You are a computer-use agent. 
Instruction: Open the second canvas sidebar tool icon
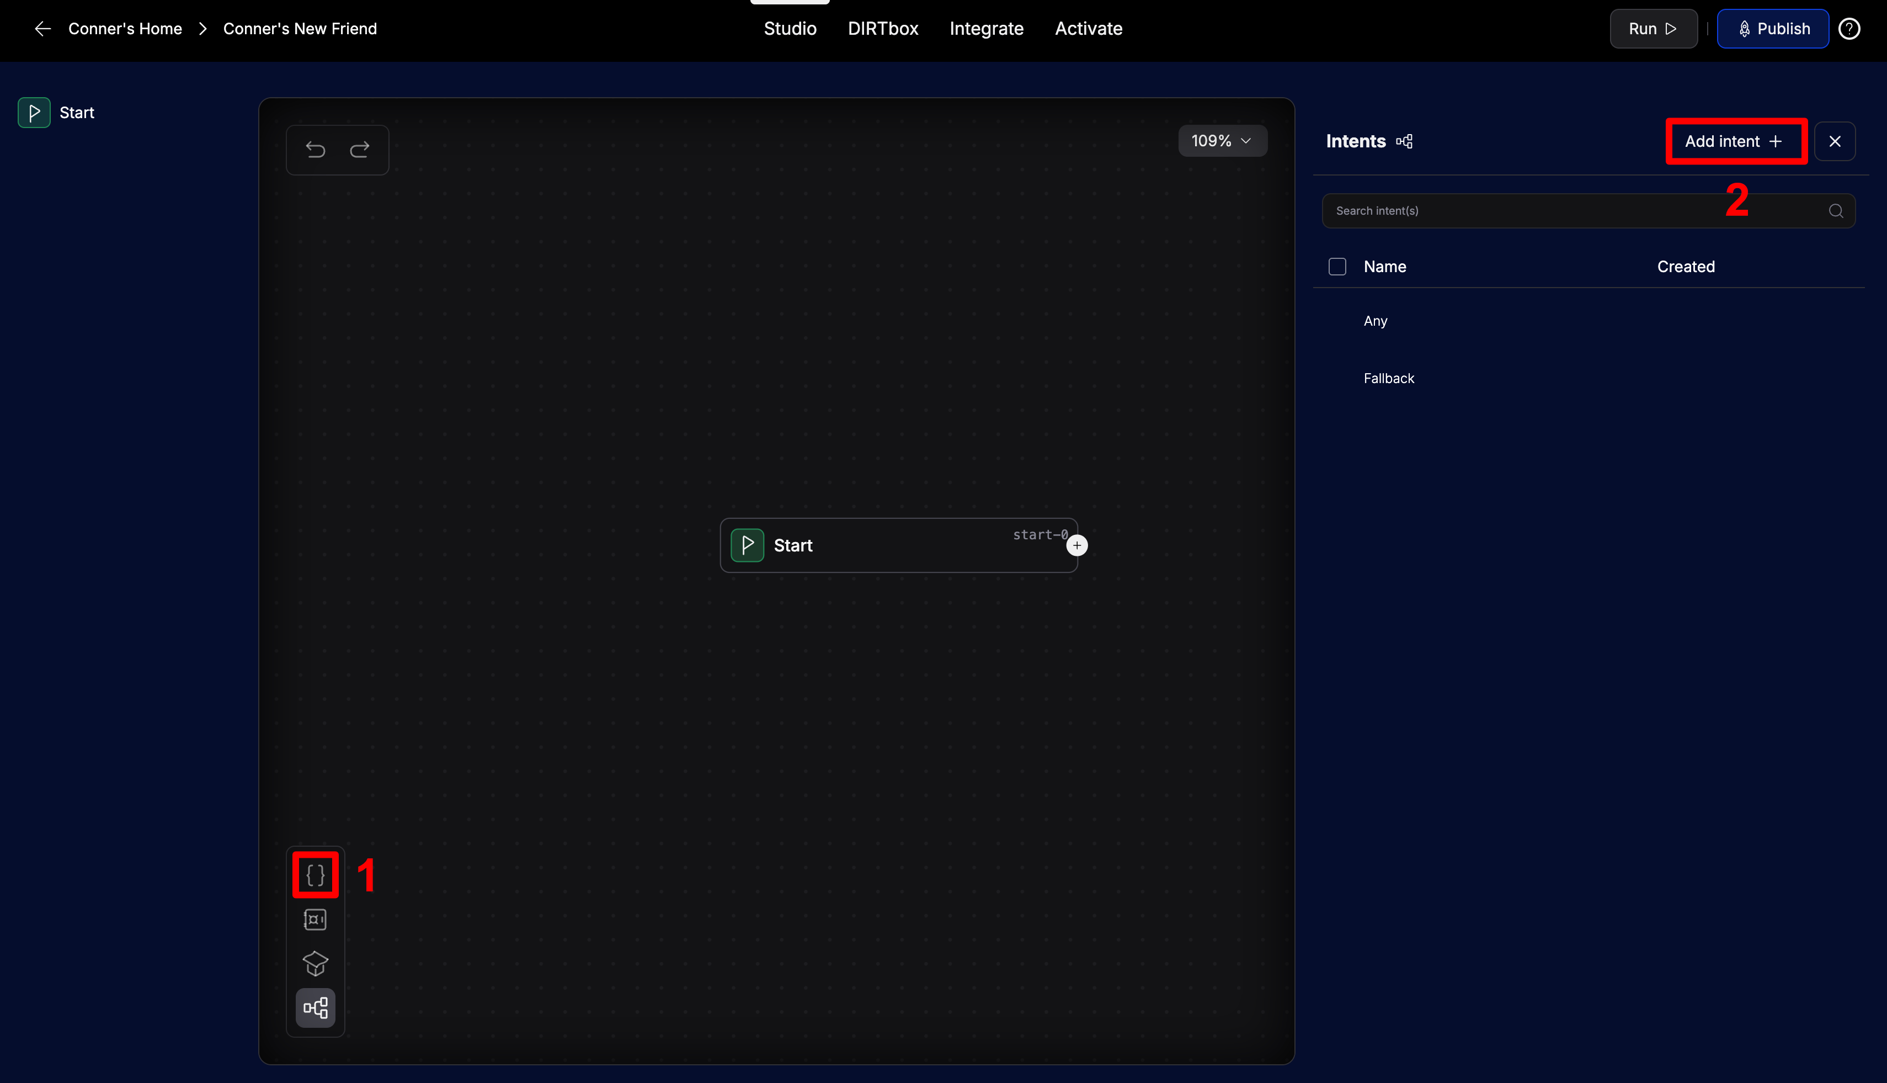[315, 920]
